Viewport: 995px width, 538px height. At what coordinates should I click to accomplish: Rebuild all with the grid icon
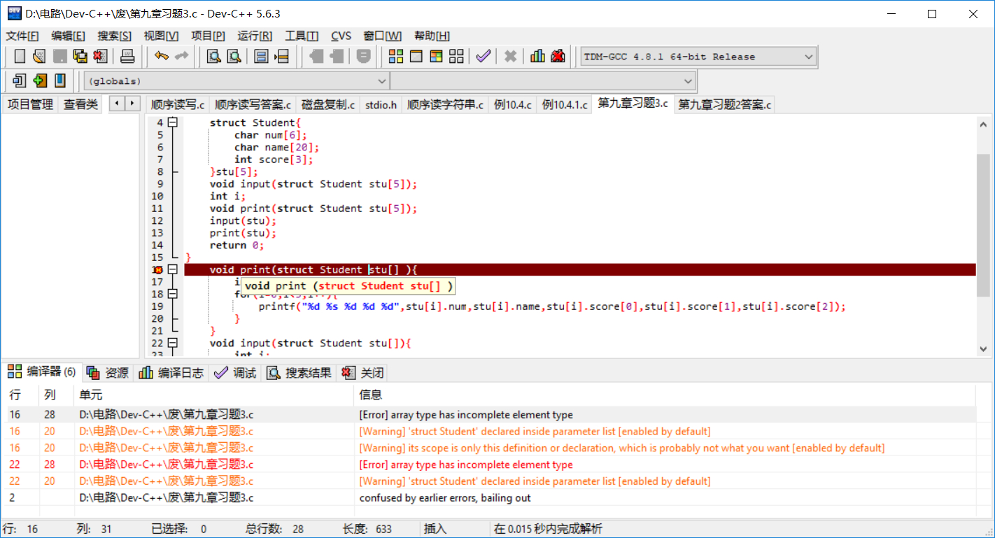(456, 57)
